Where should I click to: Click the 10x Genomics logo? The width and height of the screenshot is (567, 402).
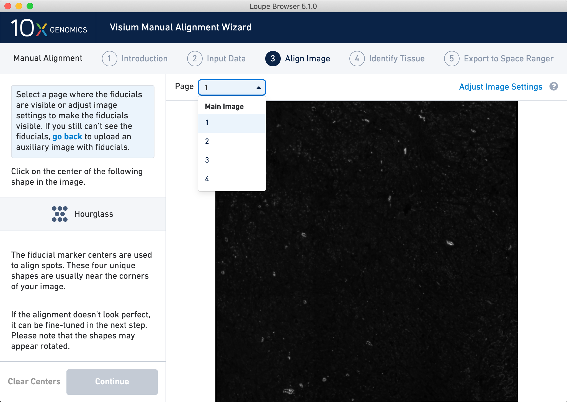click(49, 28)
